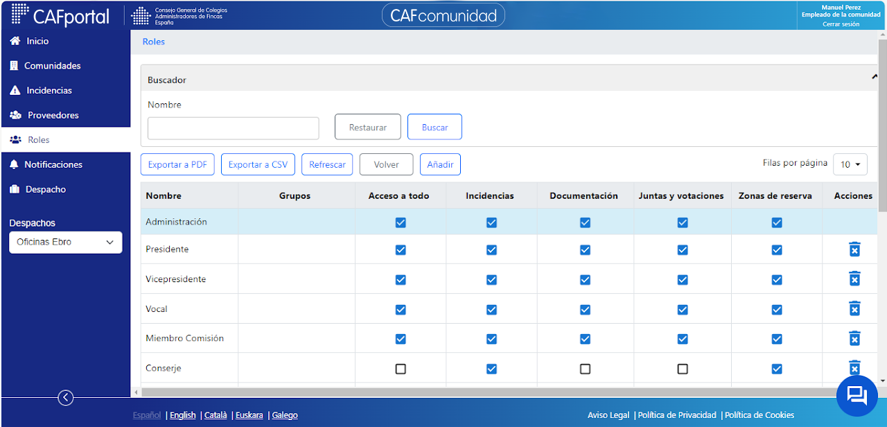
Task: Click trash icon for Miembro Comisión
Action: click(854, 338)
